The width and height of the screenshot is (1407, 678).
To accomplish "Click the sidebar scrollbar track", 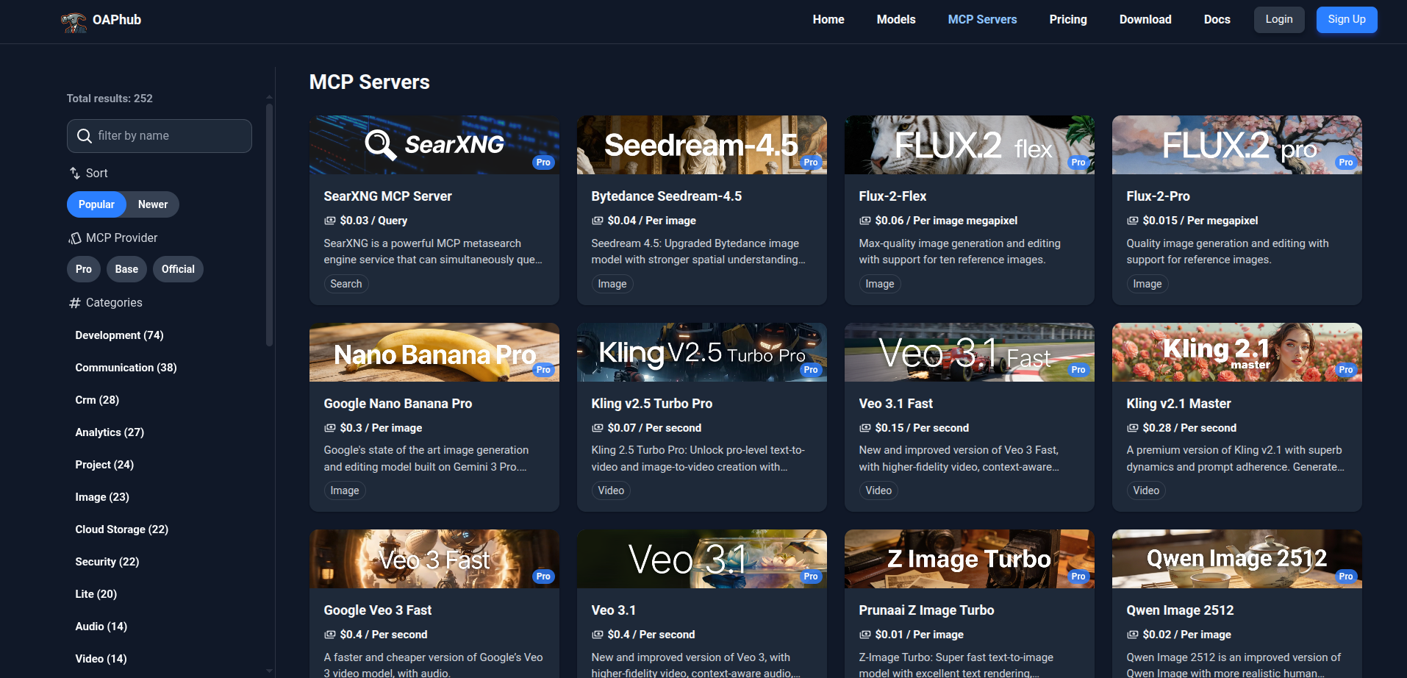I will tap(268, 368).
